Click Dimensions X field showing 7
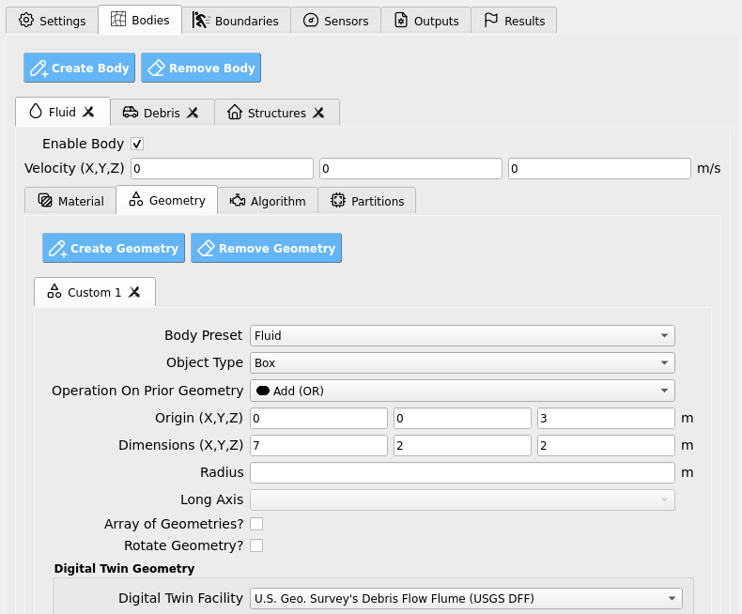 (319, 446)
